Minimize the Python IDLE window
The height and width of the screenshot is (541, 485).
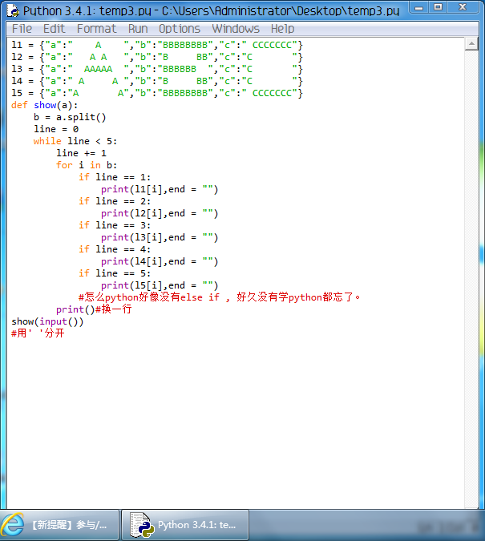pyautogui.click(x=417, y=7)
